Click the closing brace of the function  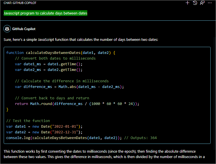7,110
